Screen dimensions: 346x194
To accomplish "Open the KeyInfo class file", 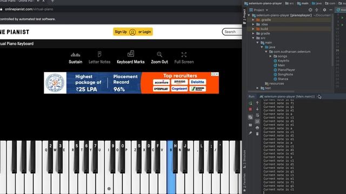I will [x=283, y=61].
